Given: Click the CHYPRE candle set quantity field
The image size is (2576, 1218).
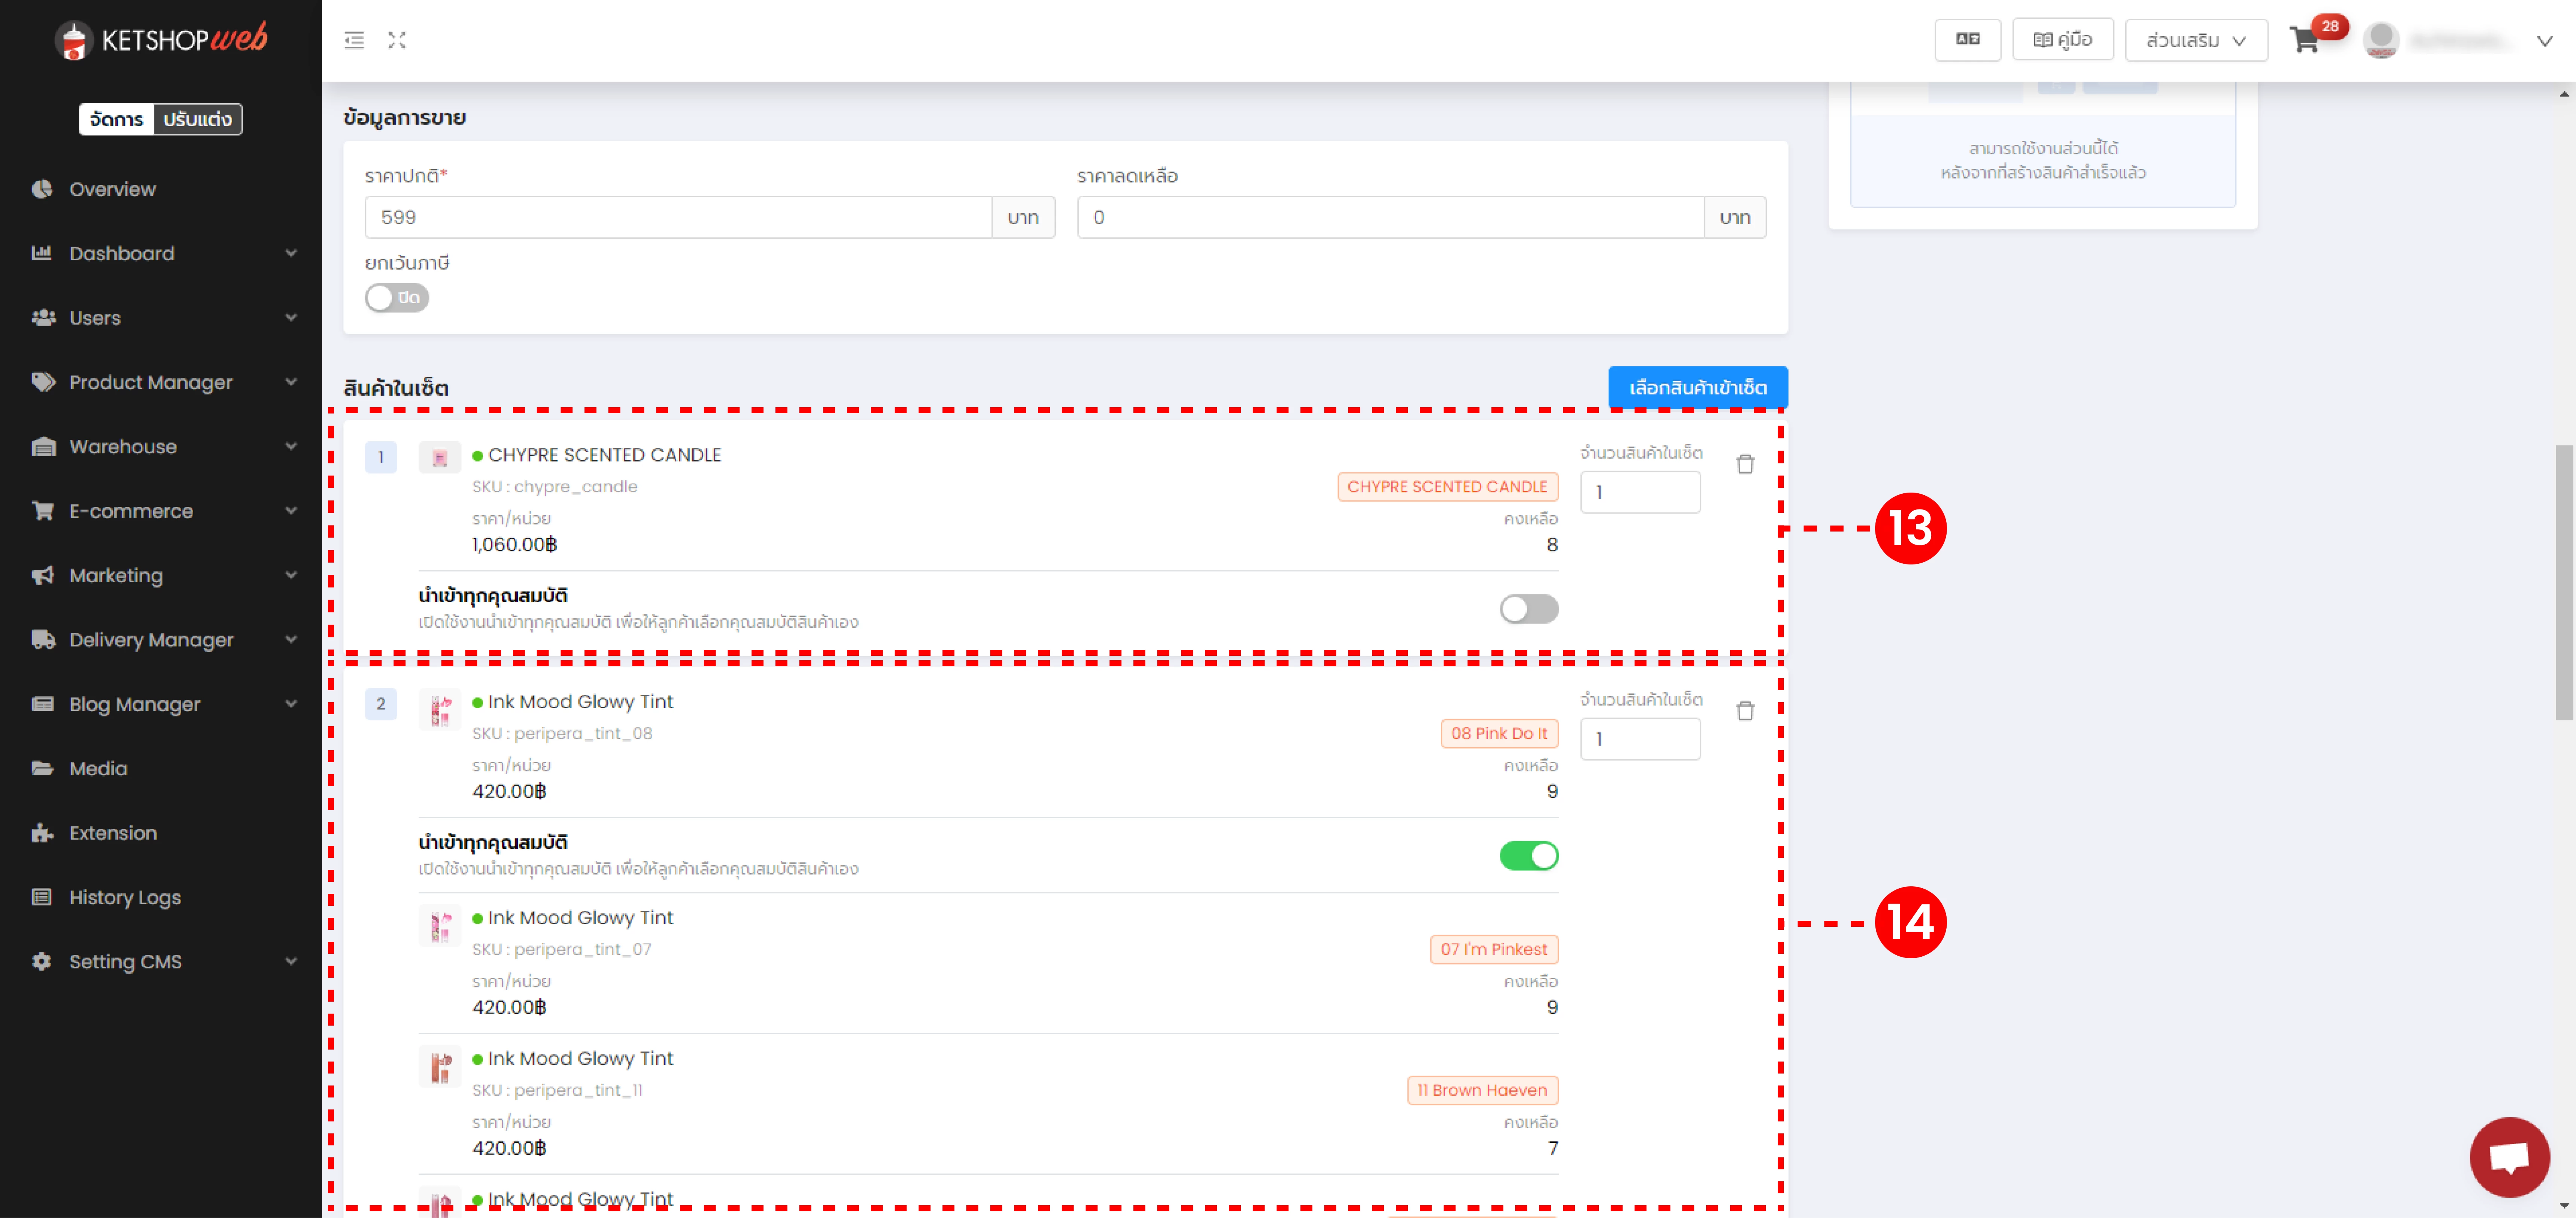Looking at the screenshot, I should point(1640,492).
